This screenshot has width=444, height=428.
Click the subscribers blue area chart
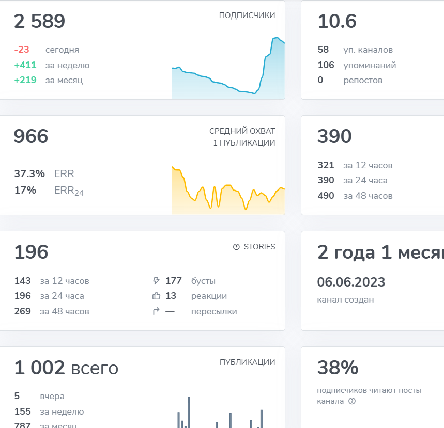[x=228, y=68]
